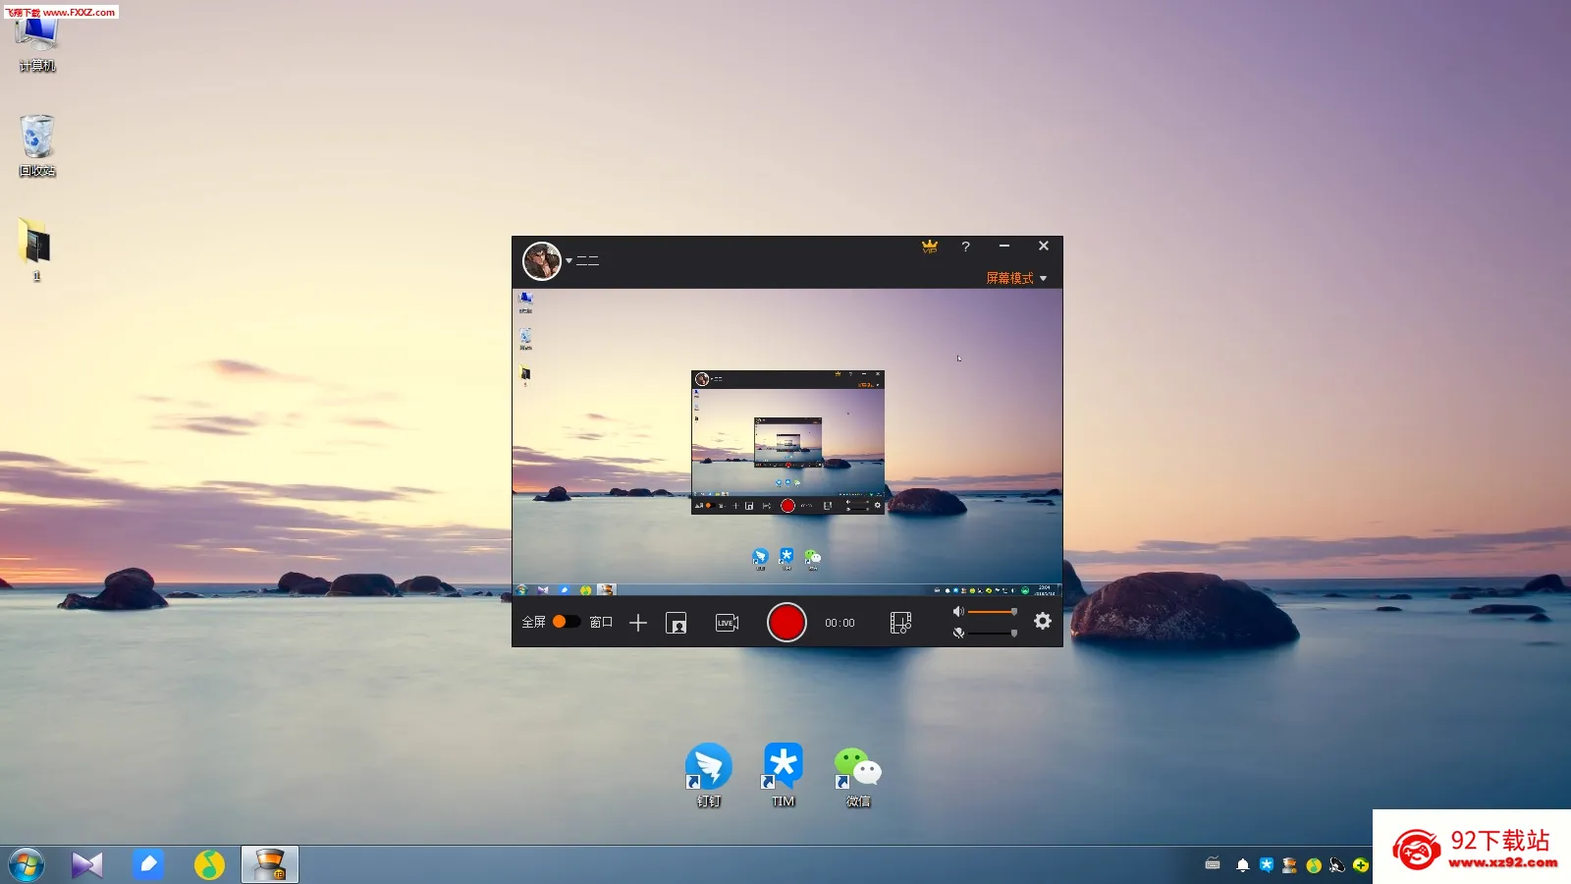Screen dimensions: 1571x884
Task: Open the question mark help icon
Action: coord(966,247)
